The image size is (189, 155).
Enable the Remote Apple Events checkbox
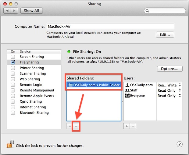[x=13, y=96]
